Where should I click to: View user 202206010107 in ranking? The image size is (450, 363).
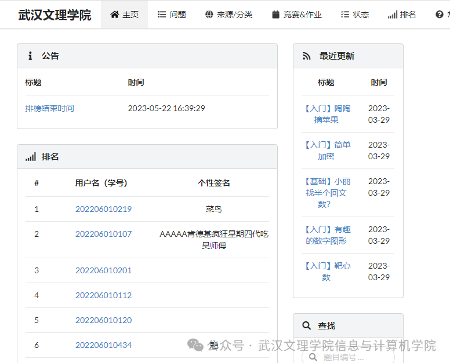103,234
